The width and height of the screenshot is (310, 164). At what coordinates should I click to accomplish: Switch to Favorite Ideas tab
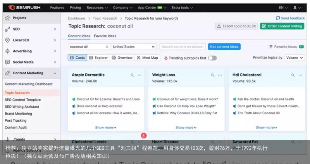(x=105, y=36)
